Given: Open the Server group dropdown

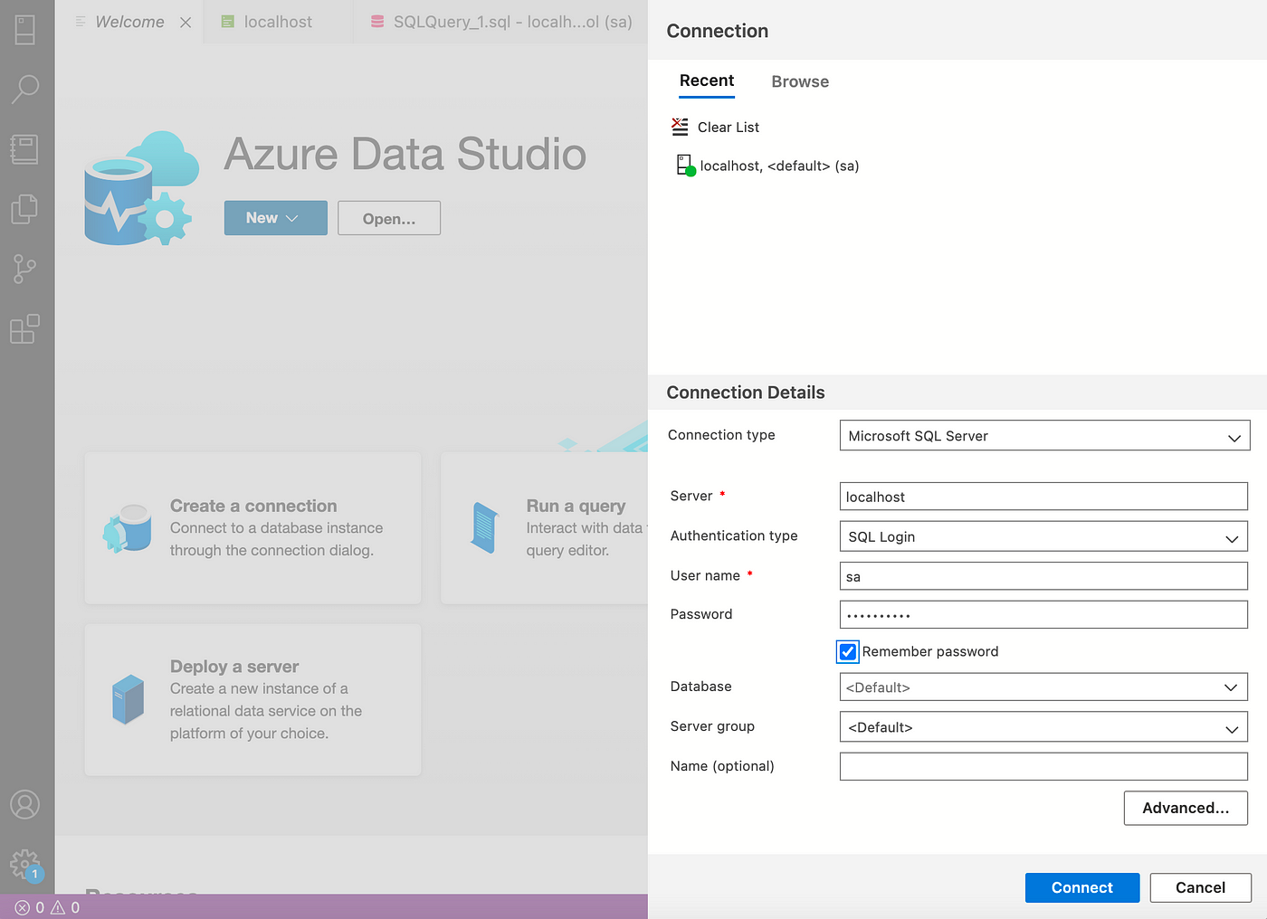Looking at the screenshot, I should tap(1044, 727).
